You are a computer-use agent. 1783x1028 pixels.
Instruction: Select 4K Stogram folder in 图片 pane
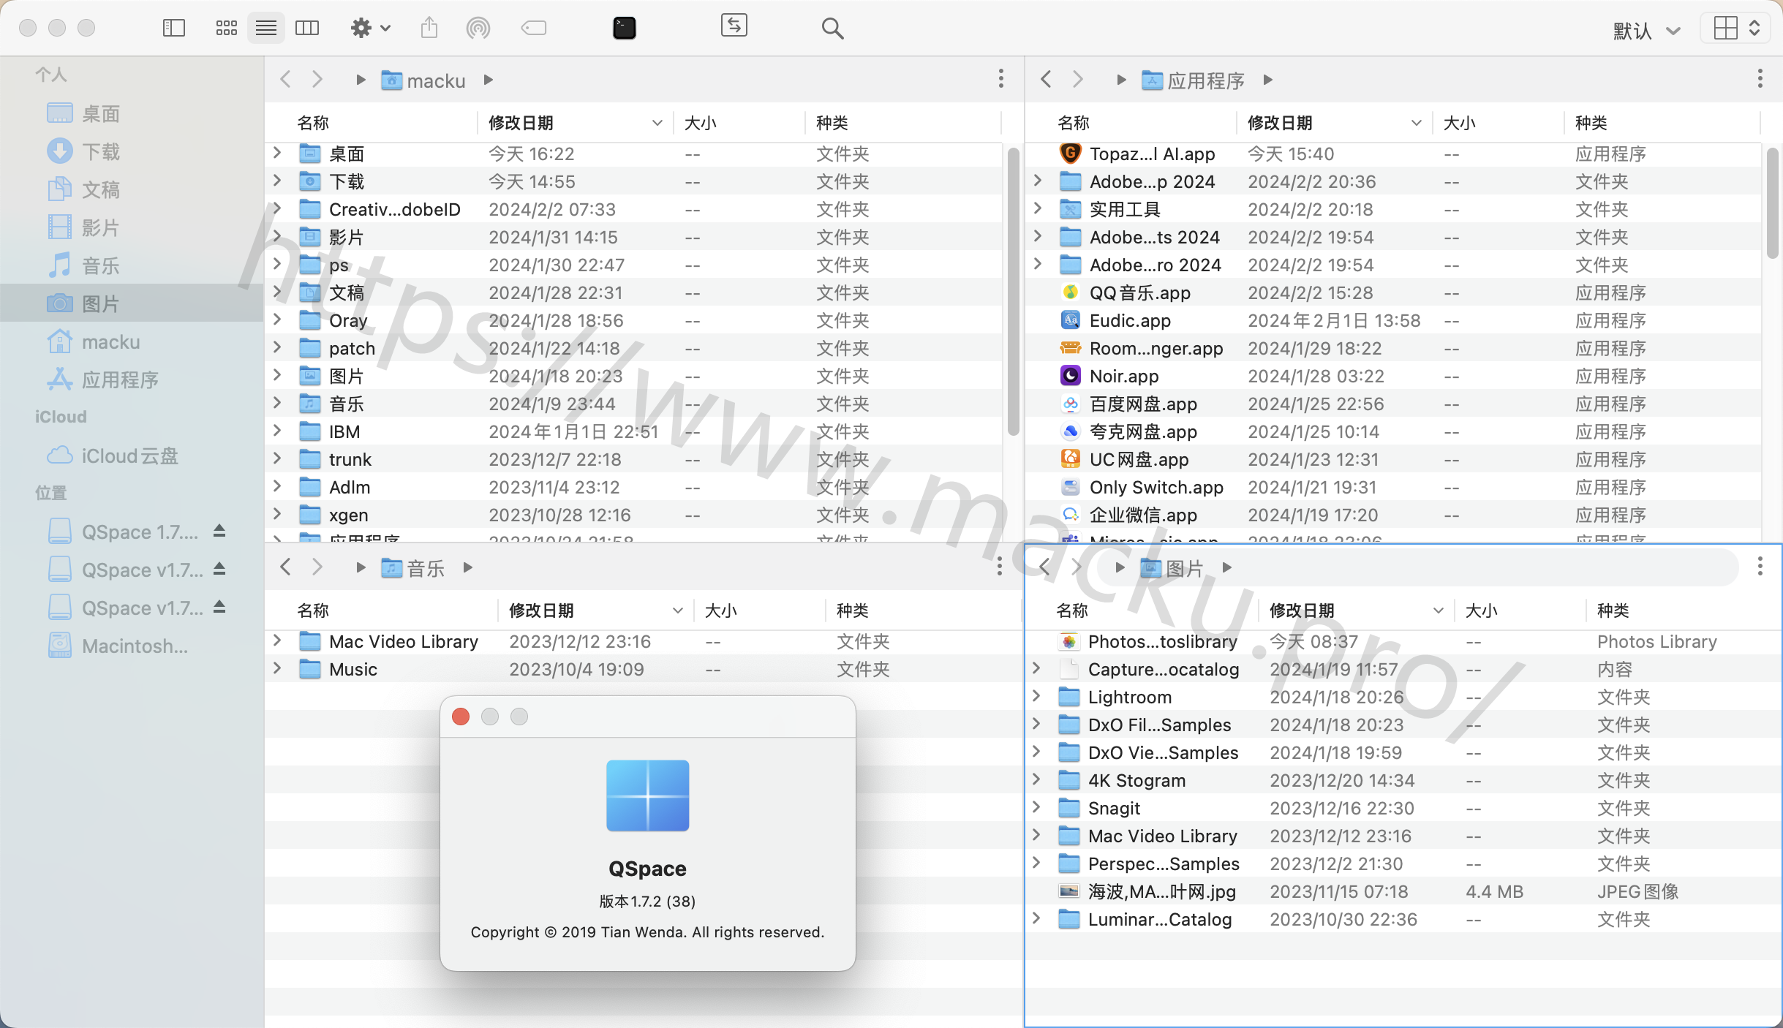(1403, 780)
